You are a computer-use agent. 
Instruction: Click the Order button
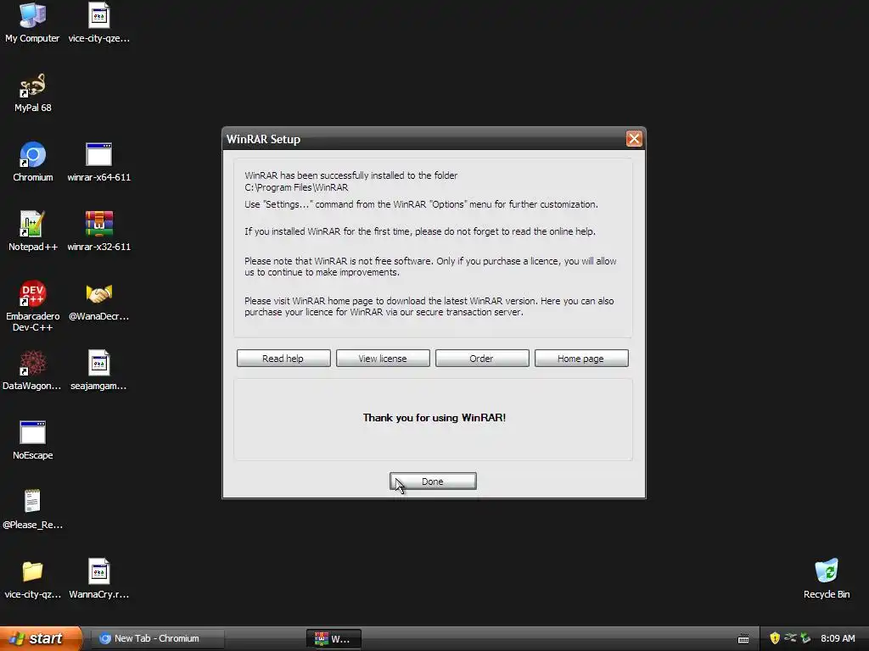pos(482,359)
